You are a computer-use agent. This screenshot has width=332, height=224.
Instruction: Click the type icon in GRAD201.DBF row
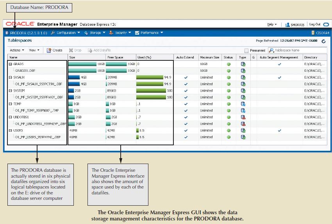pyautogui.click(x=243, y=71)
